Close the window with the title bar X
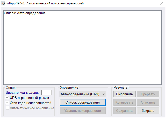This screenshot has height=118, width=166. point(160,4)
